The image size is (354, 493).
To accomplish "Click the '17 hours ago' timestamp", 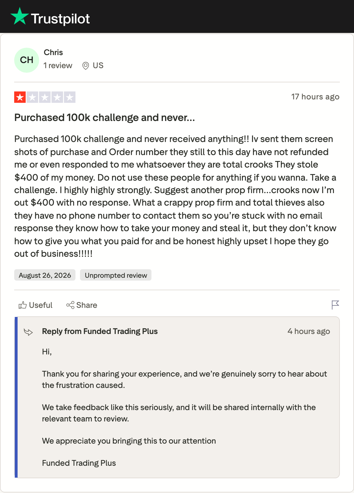I will pos(315,97).
